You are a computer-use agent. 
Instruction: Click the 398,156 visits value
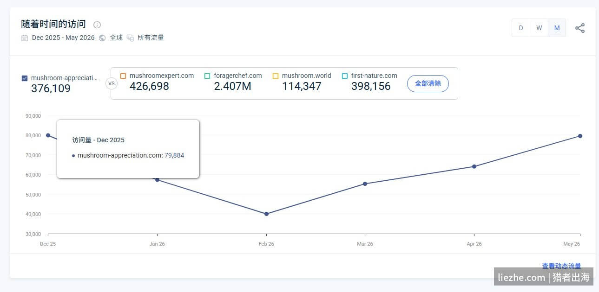pyautogui.click(x=371, y=86)
